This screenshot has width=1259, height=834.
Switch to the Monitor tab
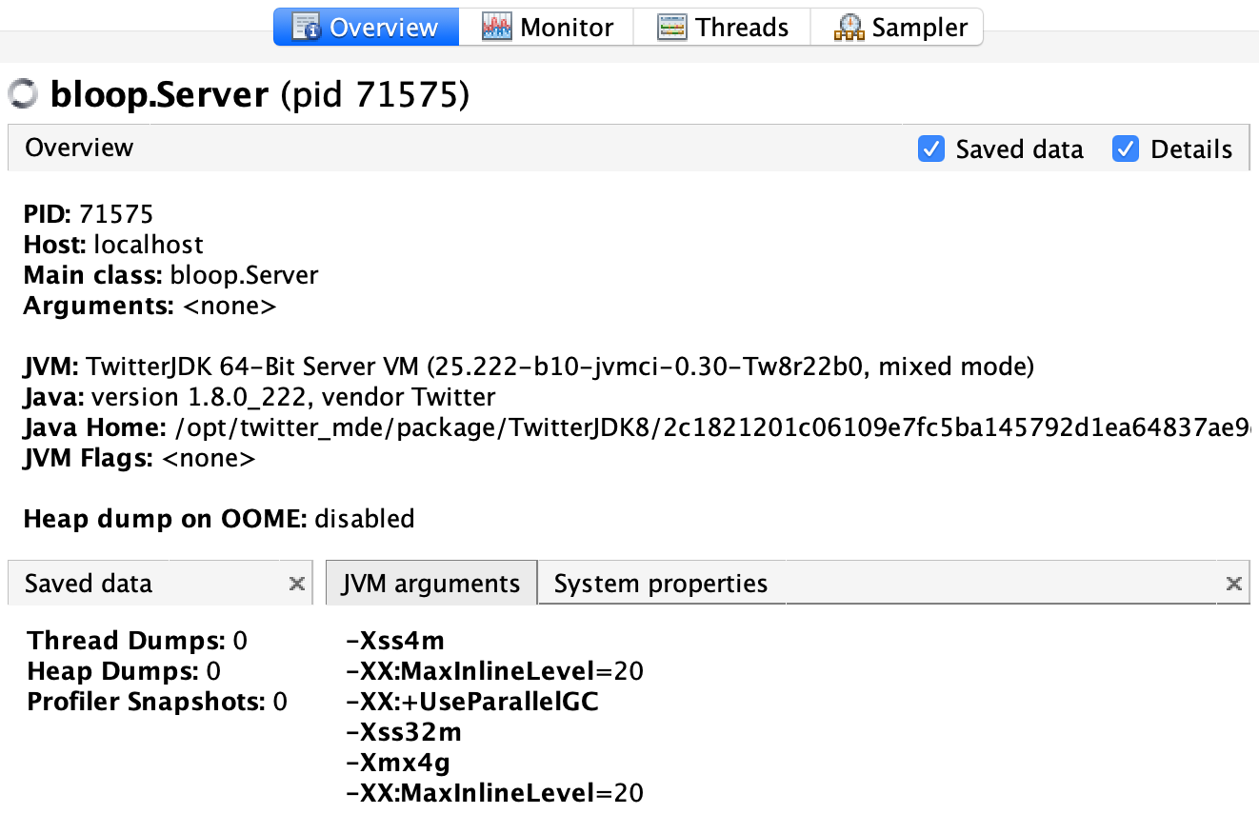click(548, 27)
